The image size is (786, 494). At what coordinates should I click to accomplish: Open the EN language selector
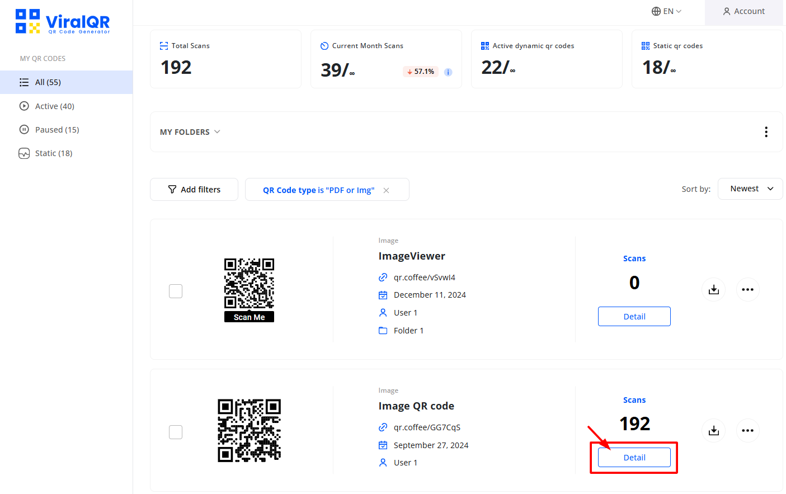[667, 11]
